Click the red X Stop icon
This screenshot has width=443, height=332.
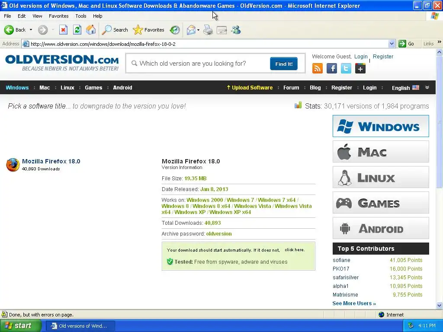point(63,30)
